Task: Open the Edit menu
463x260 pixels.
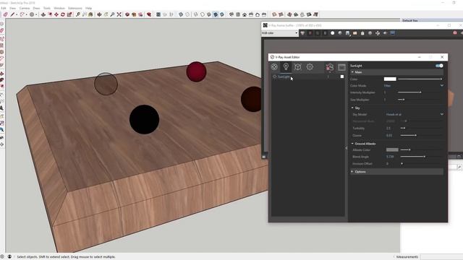Action: click(x=4, y=8)
